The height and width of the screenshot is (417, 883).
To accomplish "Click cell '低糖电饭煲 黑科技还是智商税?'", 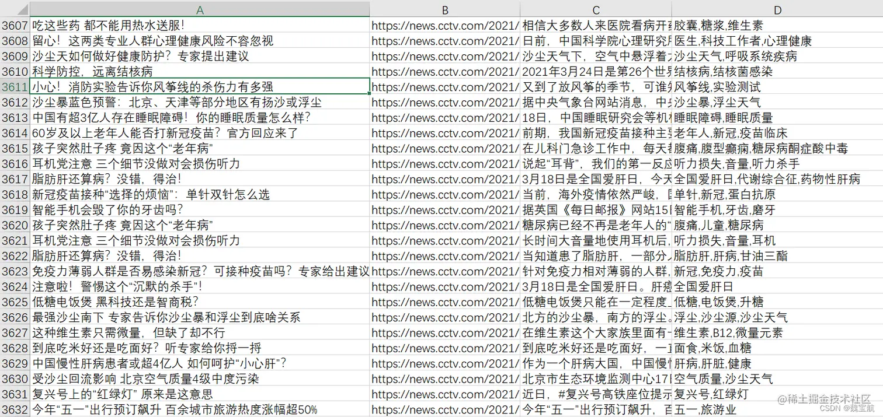I will pyautogui.click(x=200, y=302).
